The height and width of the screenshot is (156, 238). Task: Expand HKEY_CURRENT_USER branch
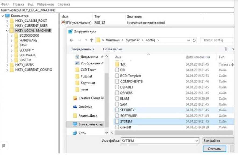pyautogui.click(x=7, y=26)
